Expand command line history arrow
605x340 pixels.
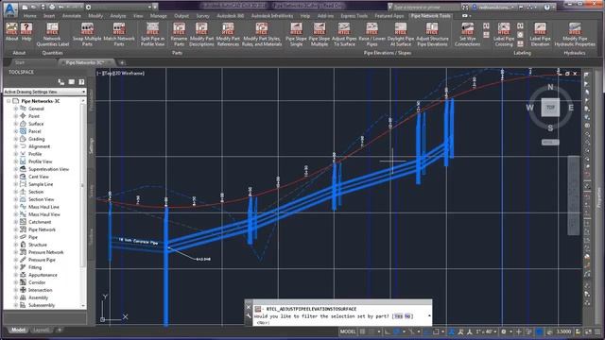[429, 316]
